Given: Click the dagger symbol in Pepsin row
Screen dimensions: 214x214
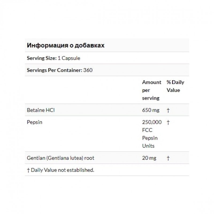Looking at the screenshot, I should pos(168,122).
